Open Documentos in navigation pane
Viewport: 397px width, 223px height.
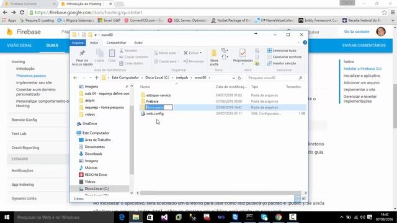click(95, 147)
